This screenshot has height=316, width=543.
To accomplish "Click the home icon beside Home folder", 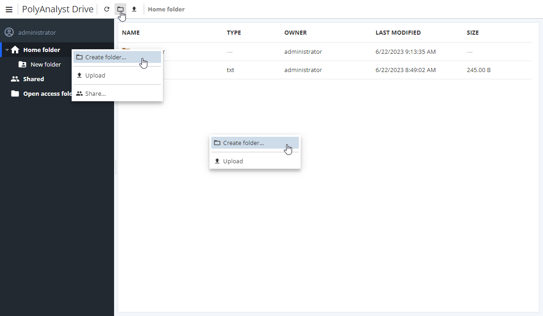I will pos(16,49).
